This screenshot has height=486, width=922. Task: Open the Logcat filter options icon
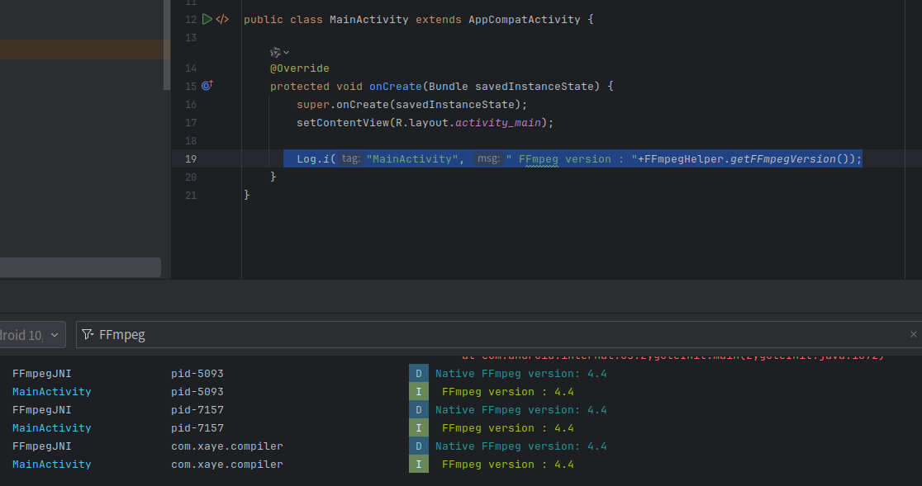[x=88, y=334]
